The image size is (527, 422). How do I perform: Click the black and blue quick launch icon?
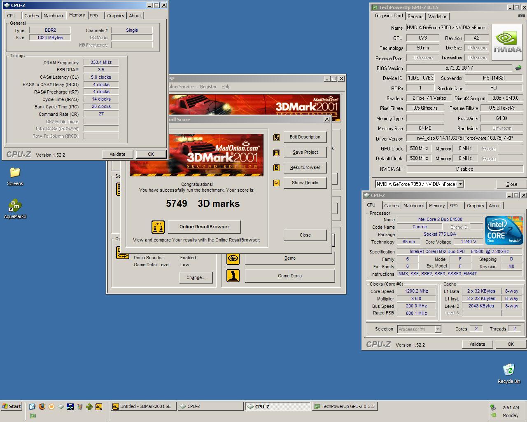tap(70, 406)
